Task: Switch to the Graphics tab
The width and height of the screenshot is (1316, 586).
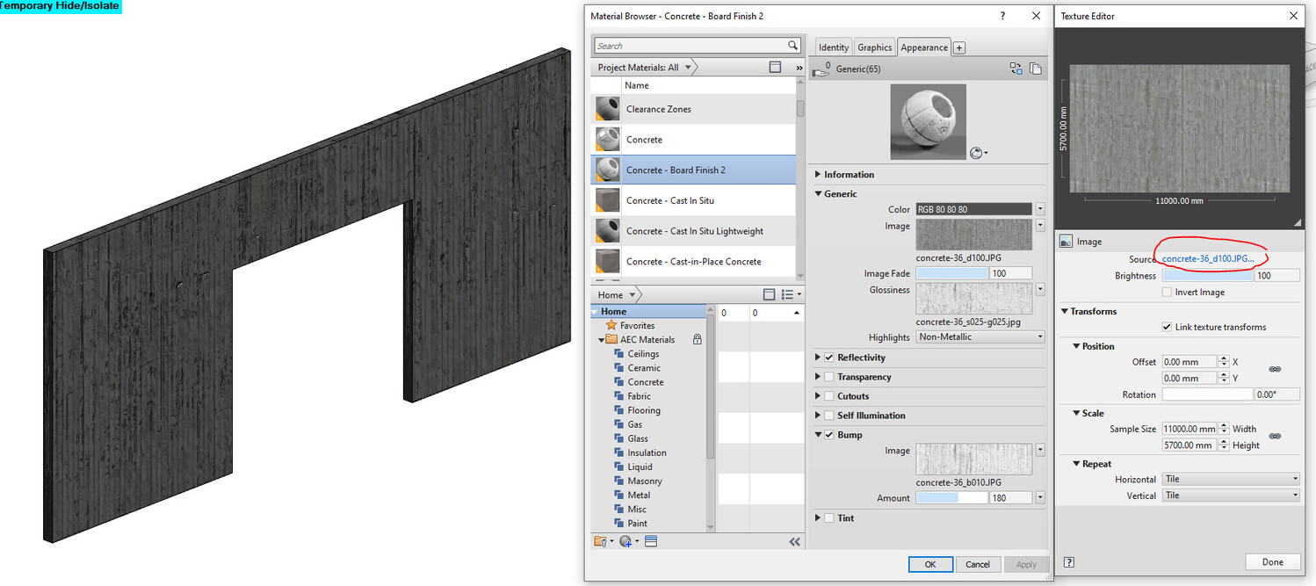Action: pyautogui.click(x=874, y=47)
